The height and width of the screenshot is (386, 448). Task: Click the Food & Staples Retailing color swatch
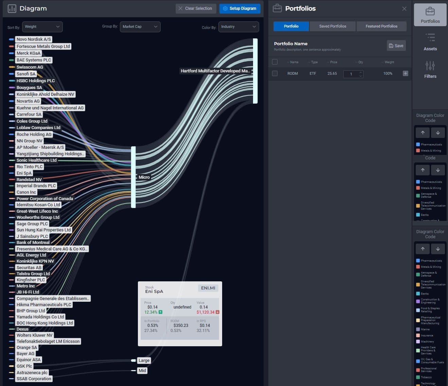click(x=418, y=310)
